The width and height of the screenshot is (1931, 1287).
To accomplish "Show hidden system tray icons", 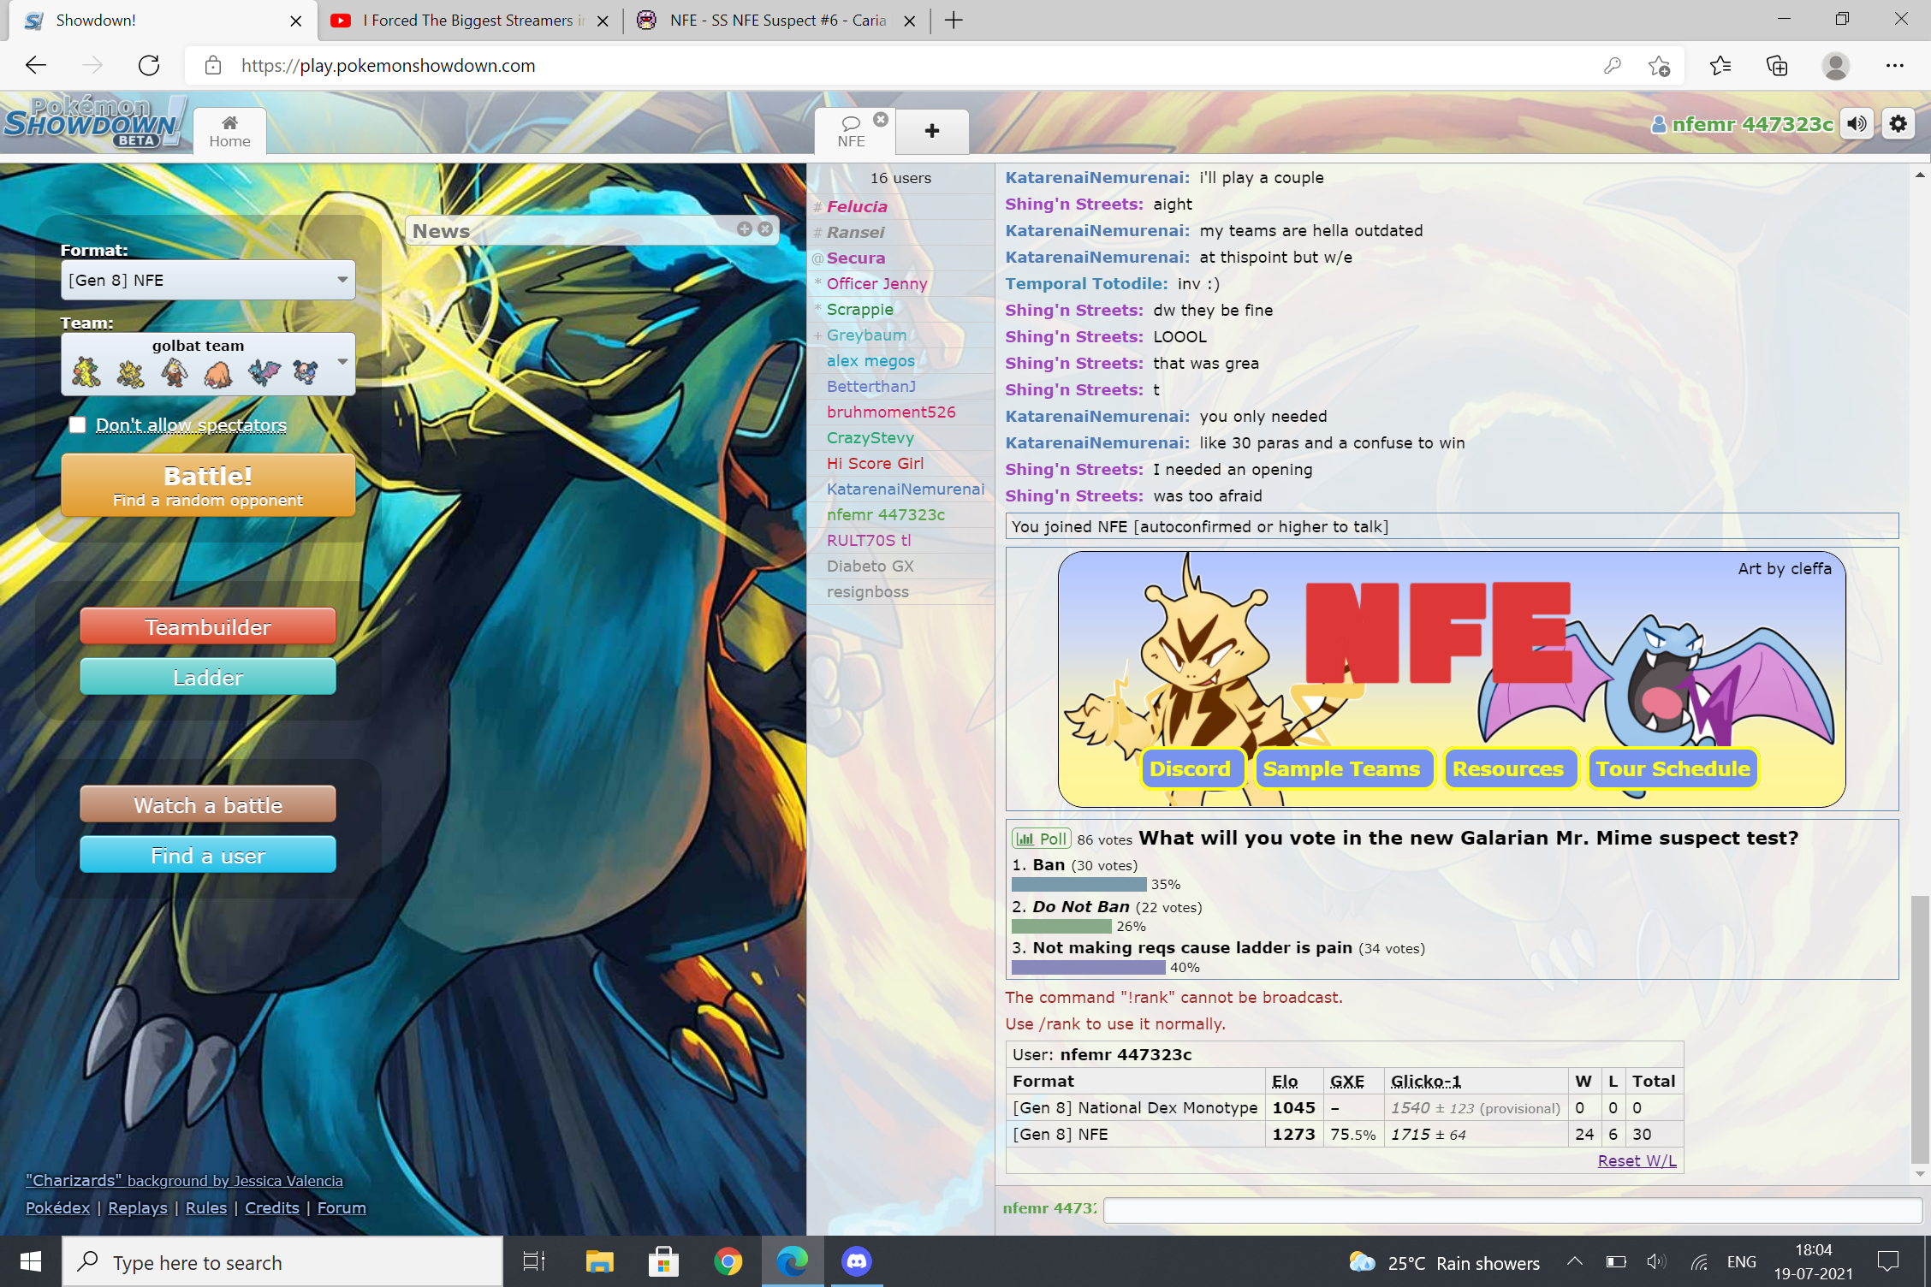I will click(x=1575, y=1261).
